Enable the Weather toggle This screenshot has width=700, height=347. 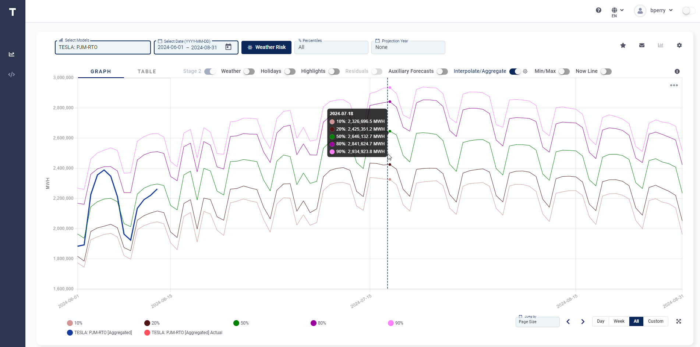249,71
